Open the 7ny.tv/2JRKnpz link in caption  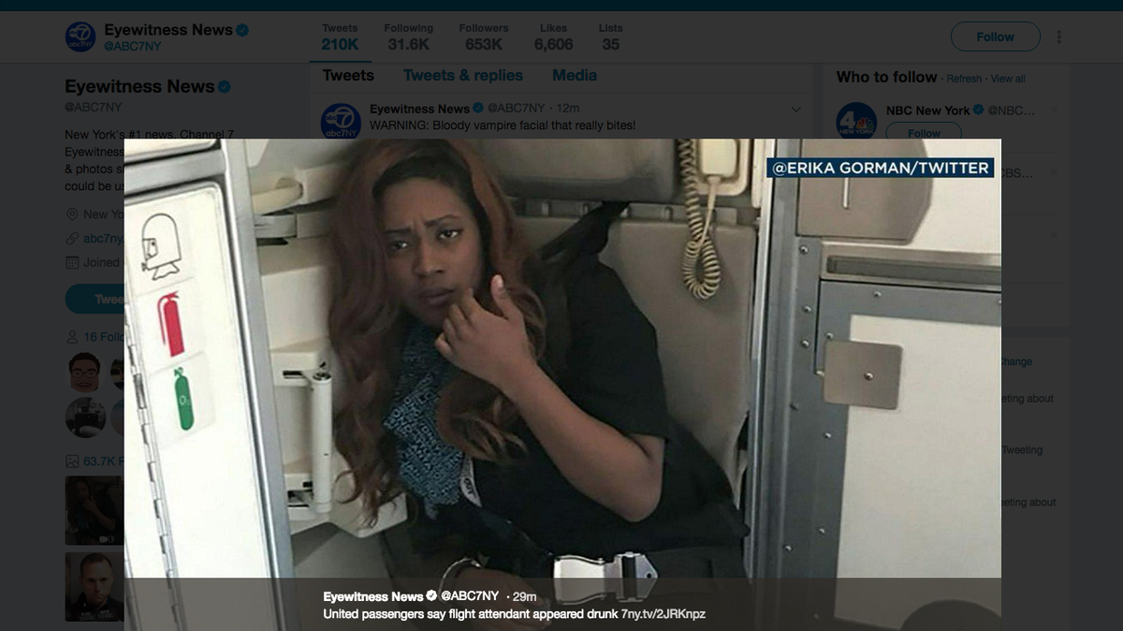tap(664, 614)
